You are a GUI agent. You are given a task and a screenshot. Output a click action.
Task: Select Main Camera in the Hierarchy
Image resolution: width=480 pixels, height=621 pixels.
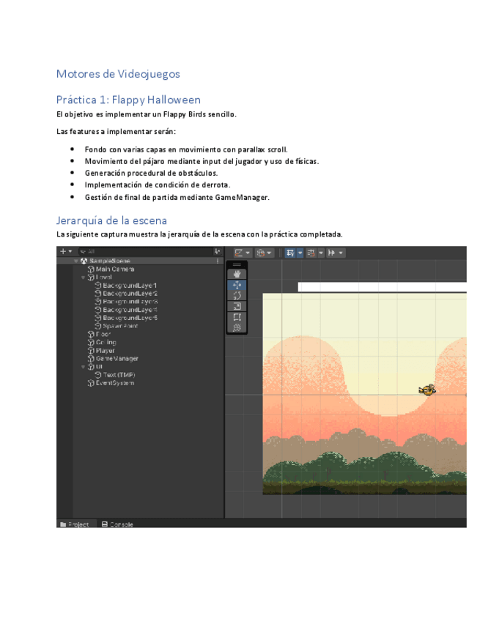pos(115,269)
